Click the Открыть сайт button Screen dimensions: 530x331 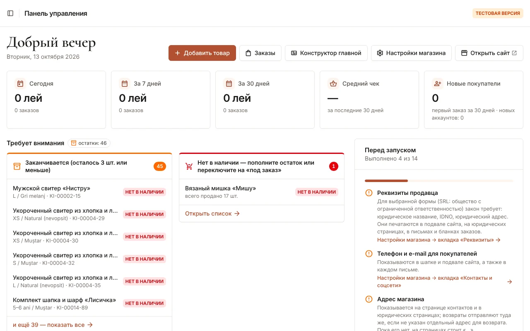pos(489,53)
